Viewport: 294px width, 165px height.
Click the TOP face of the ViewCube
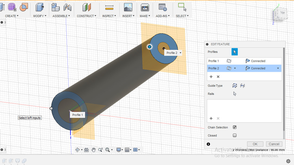pos(282,13)
